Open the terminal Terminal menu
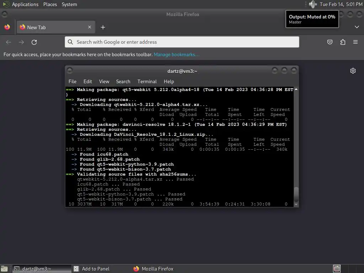This screenshot has height=273, width=364. coord(147,81)
